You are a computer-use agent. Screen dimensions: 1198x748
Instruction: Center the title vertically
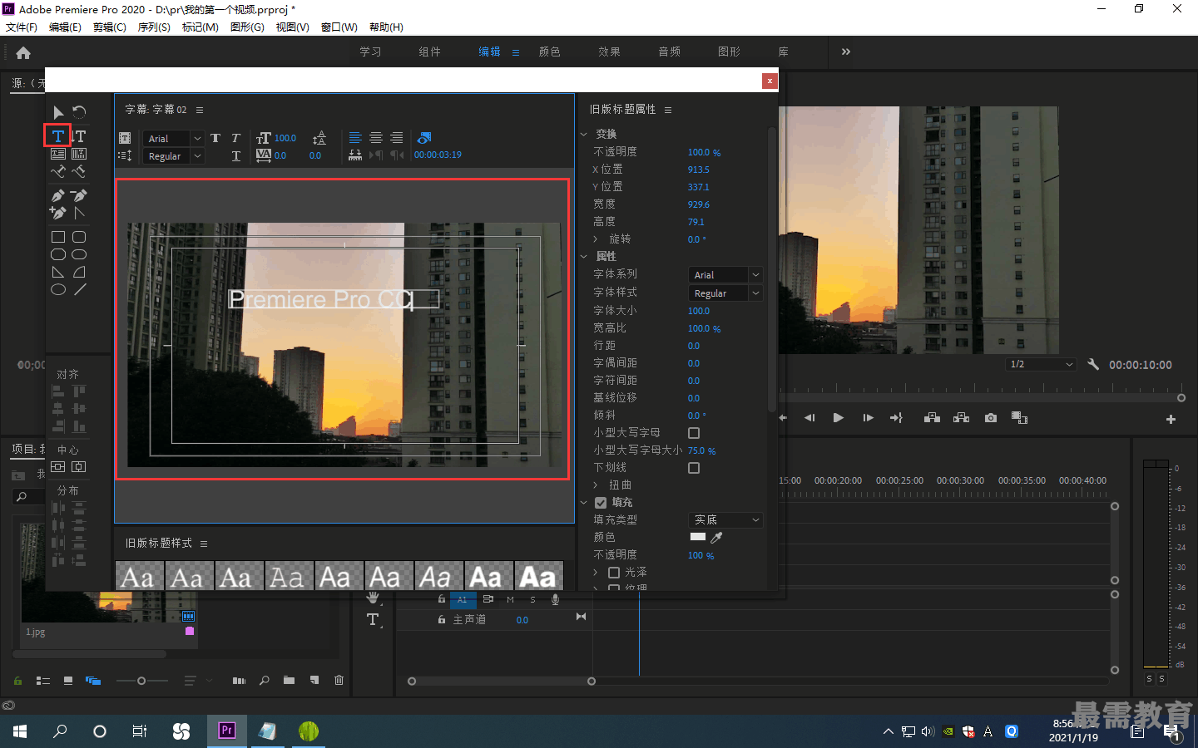57,467
